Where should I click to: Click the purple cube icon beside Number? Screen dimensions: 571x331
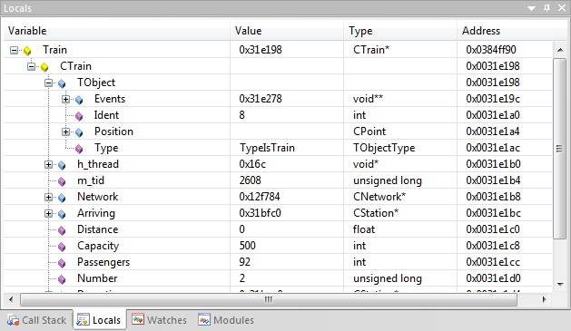pyautogui.click(x=62, y=279)
